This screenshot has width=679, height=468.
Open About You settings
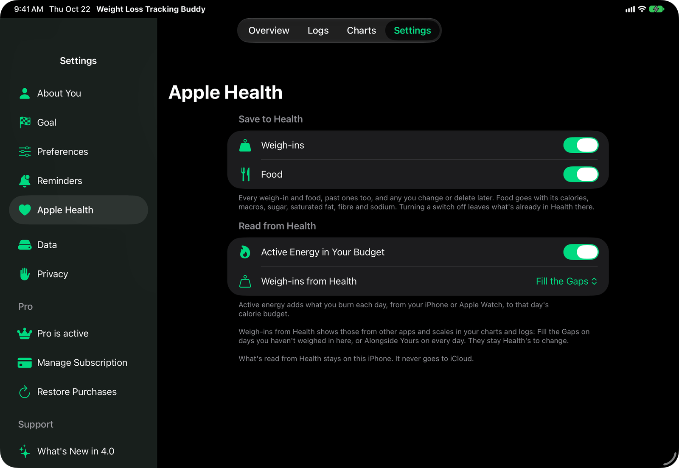pos(79,93)
